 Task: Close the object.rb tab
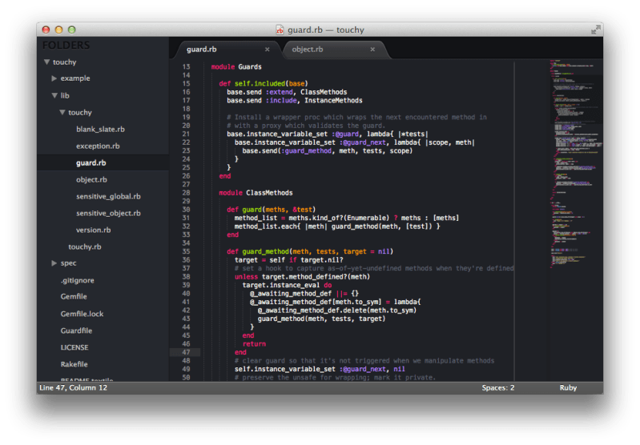point(372,50)
